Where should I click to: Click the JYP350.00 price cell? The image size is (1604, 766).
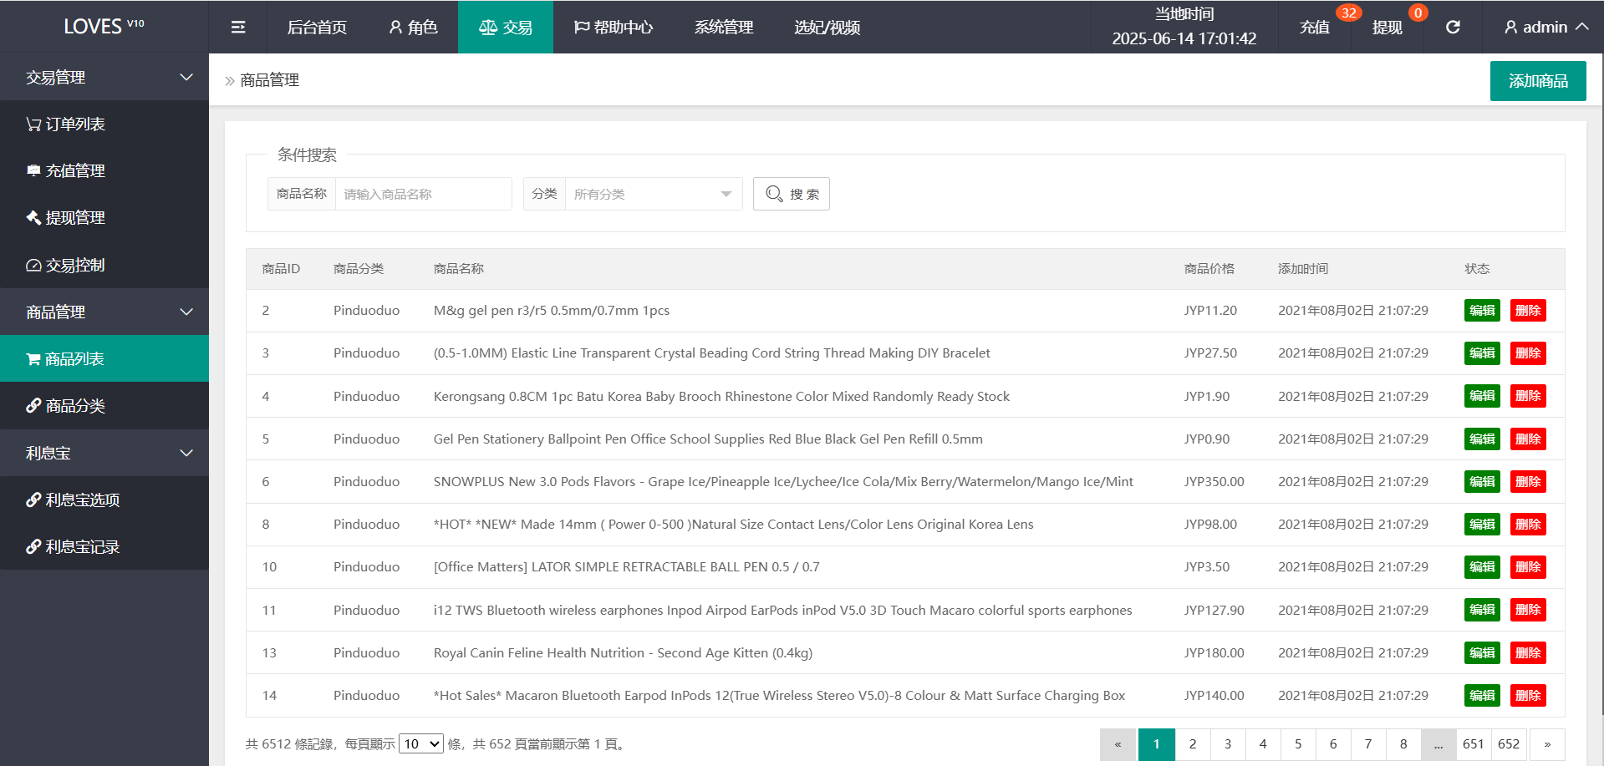[x=1214, y=482]
